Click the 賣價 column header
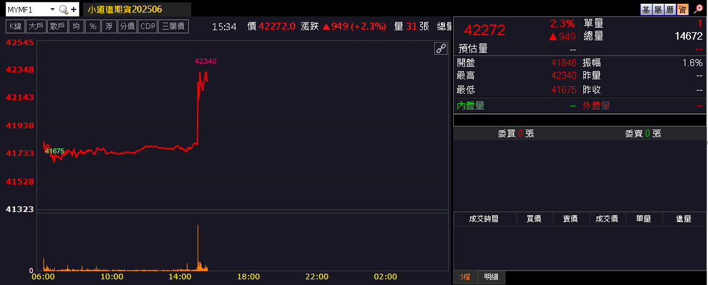 pos(571,219)
